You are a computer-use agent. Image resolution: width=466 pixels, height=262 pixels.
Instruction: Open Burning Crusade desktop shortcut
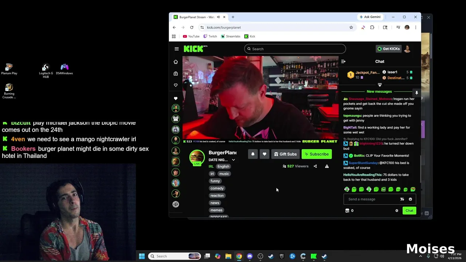tap(9, 91)
